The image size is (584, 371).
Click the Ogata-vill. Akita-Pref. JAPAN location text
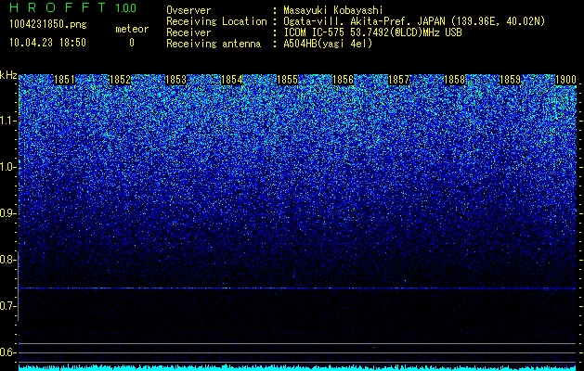pos(414,22)
